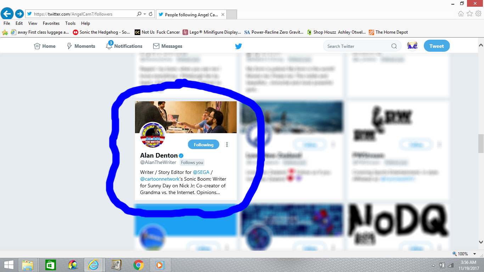This screenshot has width=484, height=272.
Task: Click Alan Denton's header photo
Action: tap(186, 117)
